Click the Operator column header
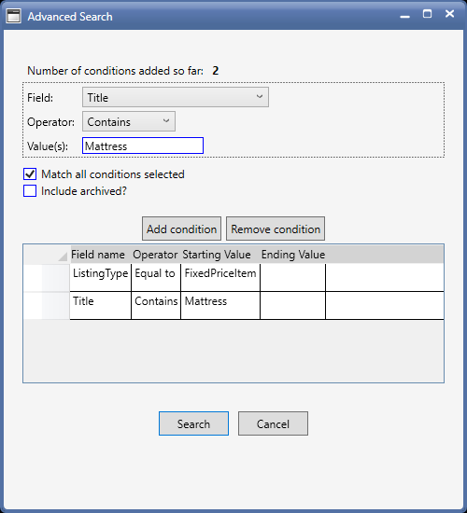467x513 pixels. tap(156, 255)
